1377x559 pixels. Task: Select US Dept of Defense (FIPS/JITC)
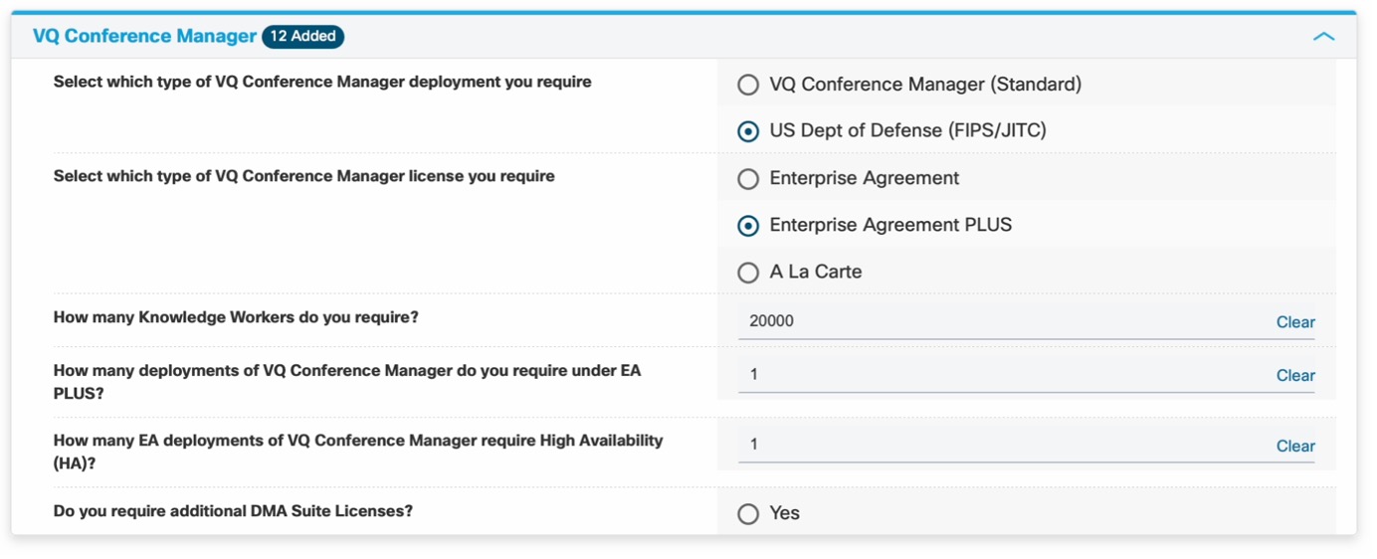[748, 131]
